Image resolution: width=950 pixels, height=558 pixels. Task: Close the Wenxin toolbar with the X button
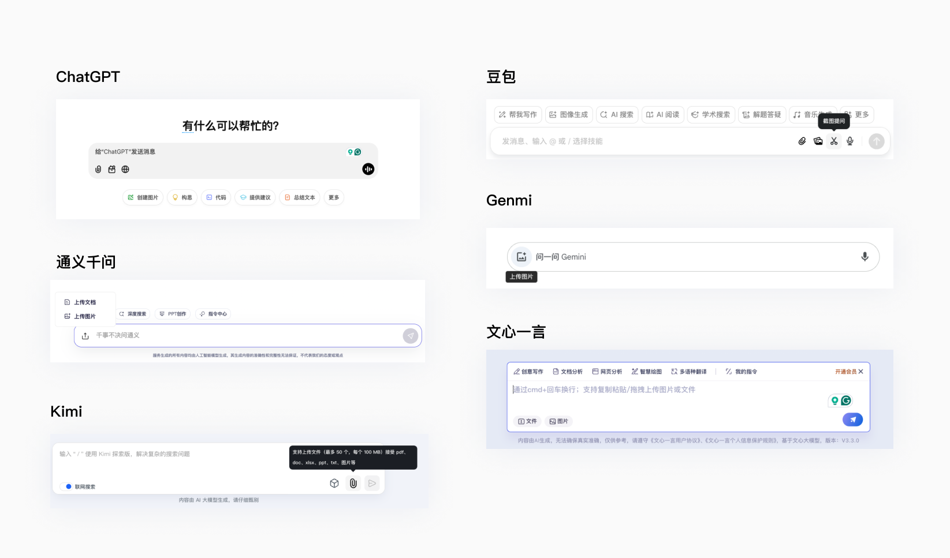[861, 372]
